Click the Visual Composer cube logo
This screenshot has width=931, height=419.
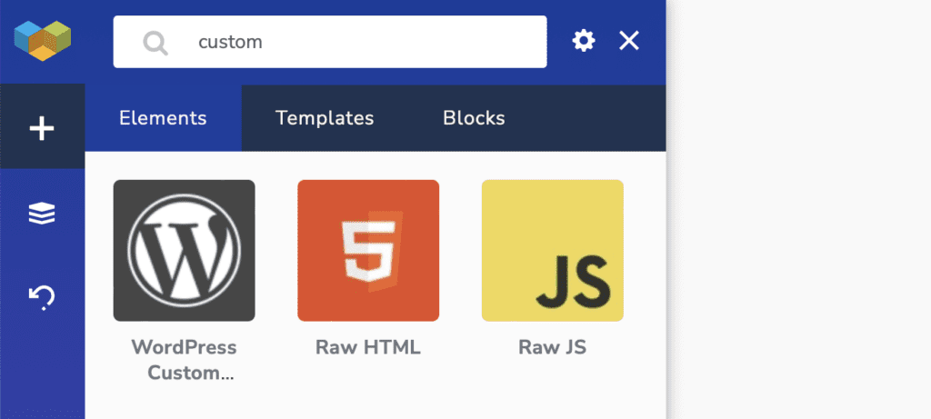click(x=42, y=41)
